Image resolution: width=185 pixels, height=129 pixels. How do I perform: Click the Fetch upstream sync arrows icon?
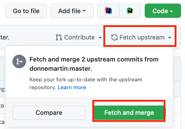[x=114, y=37]
